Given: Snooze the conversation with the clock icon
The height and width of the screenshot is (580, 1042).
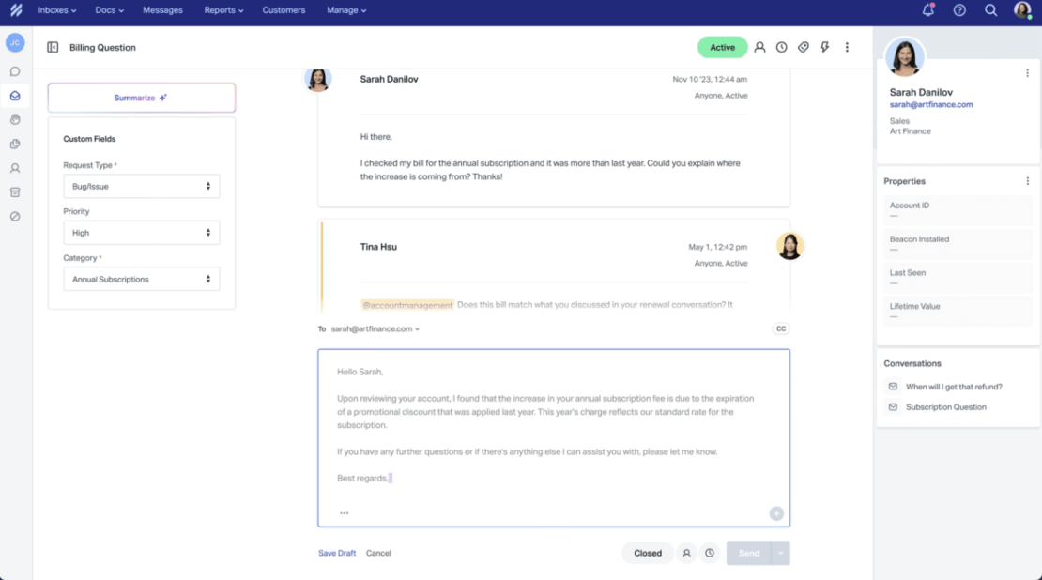Looking at the screenshot, I should (781, 47).
